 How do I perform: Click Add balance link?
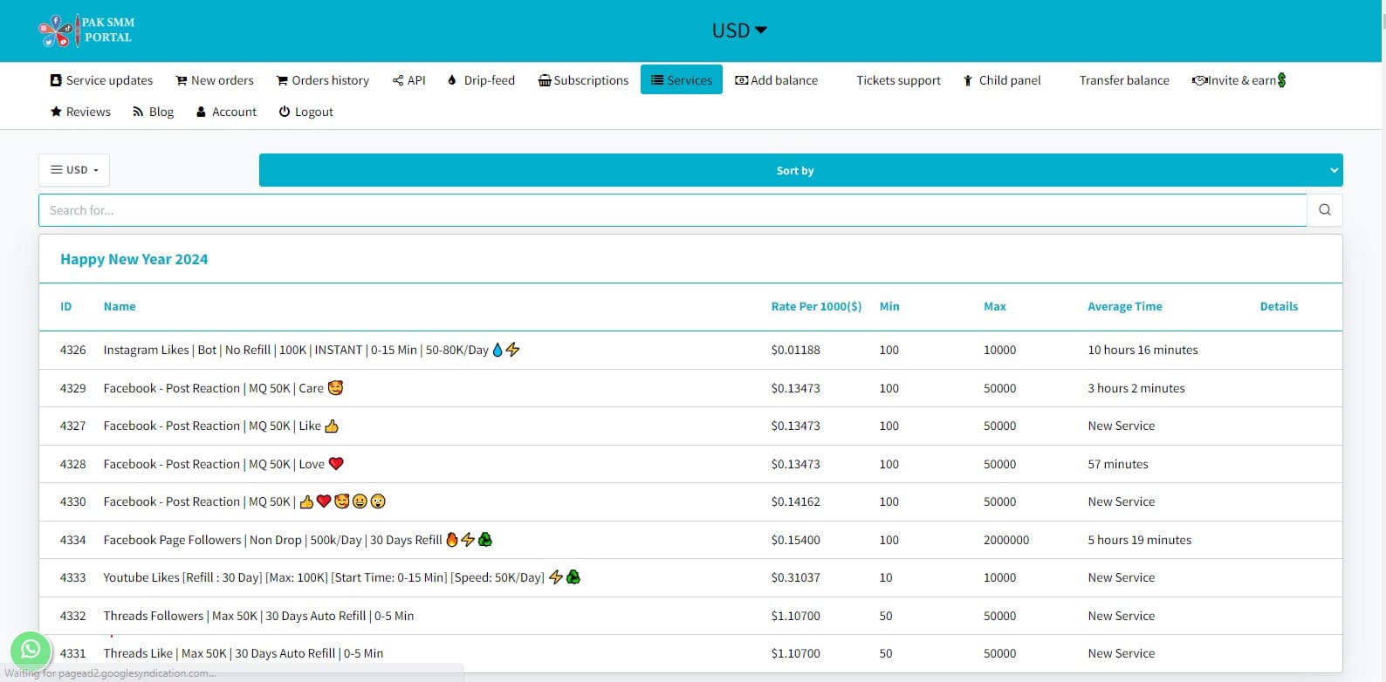pos(777,80)
